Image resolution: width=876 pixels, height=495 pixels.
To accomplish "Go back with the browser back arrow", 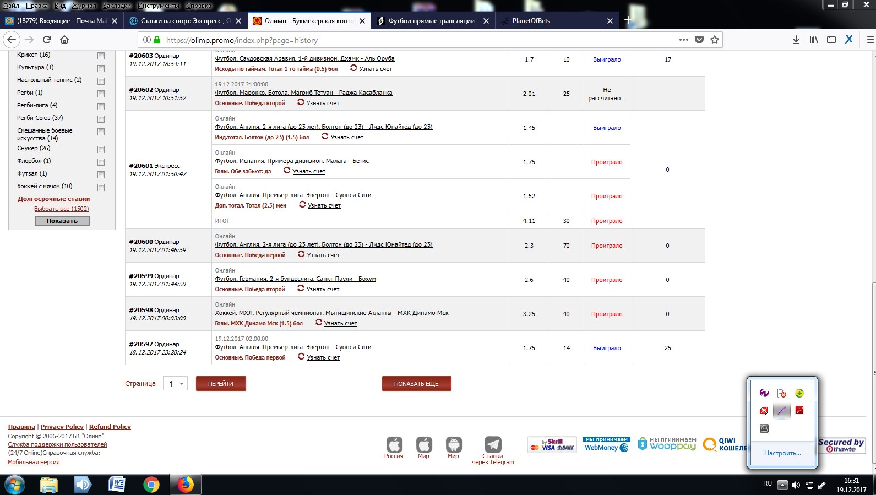I will [12, 40].
